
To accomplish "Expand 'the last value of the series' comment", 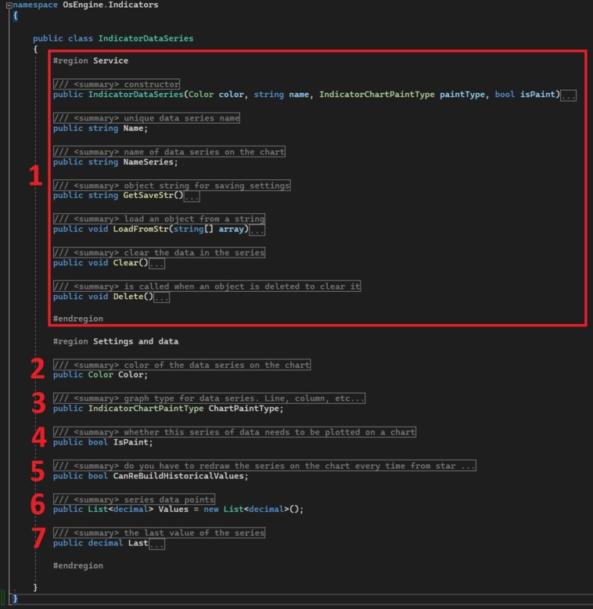I will pyautogui.click(x=159, y=533).
